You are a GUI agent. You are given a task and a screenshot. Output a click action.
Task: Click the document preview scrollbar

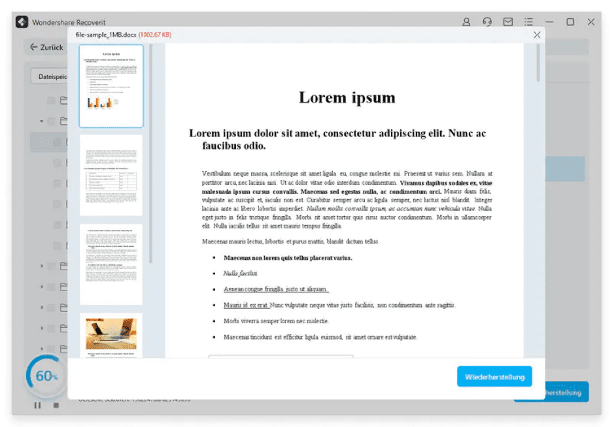pyautogui.click(x=538, y=63)
